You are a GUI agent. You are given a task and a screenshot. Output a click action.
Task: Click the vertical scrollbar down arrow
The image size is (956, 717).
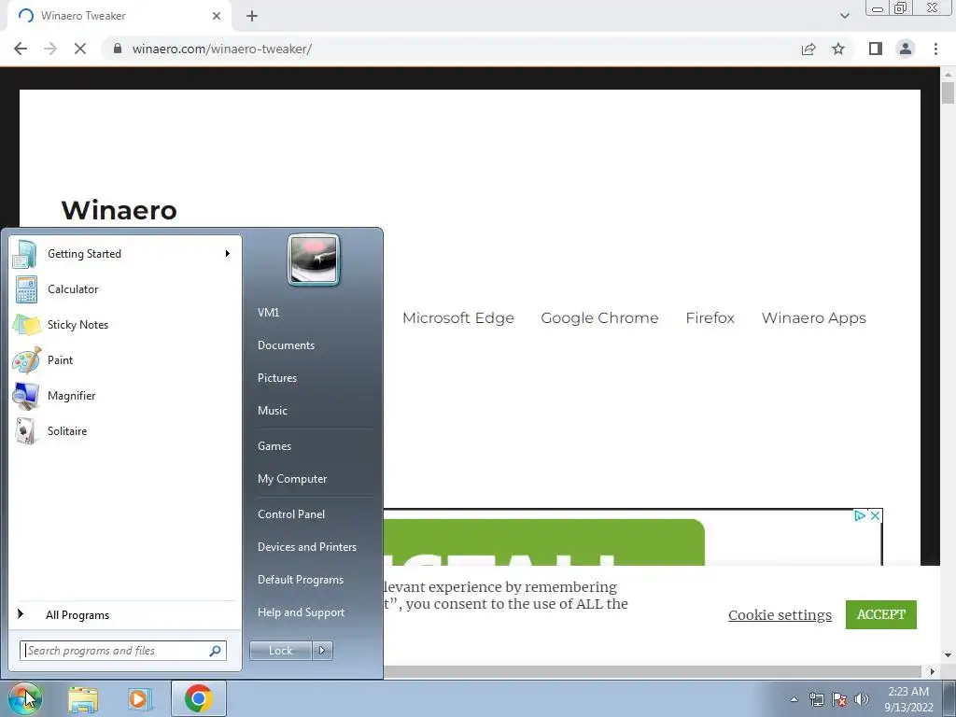click(948, 655)
